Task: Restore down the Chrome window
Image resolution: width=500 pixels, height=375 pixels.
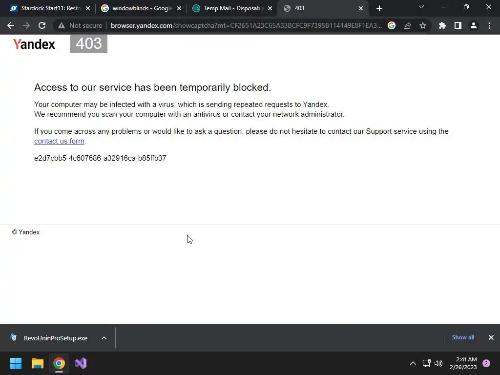Action: pyautogui.click(x=466, y=7)
